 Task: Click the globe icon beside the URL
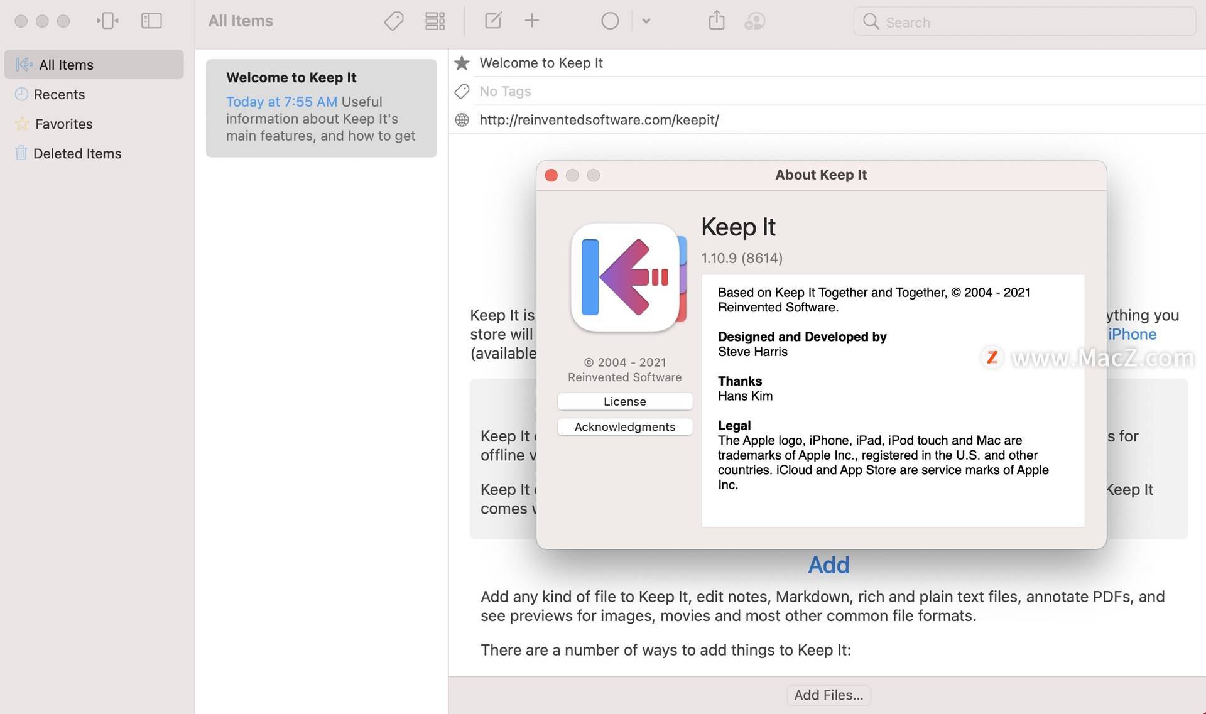coord(462,119)
